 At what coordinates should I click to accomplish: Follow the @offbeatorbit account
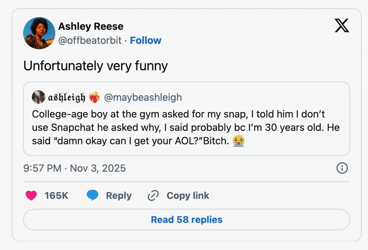tap(145, 40)
